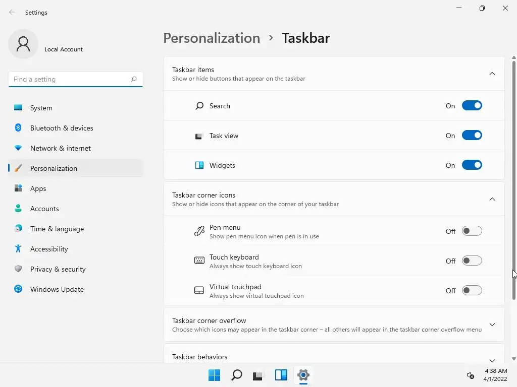Click the back arrow in Settings header
517x387 pixels.
[x=12, y=12]
